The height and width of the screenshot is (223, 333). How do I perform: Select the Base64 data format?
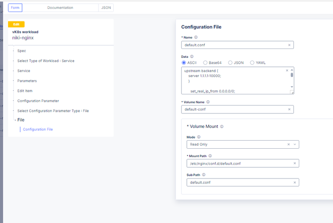(205, 63)
